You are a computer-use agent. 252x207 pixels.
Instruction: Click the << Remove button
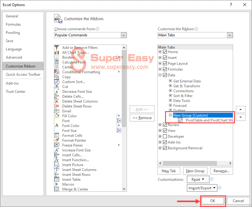pyautogui.click(x=142, y=118)
